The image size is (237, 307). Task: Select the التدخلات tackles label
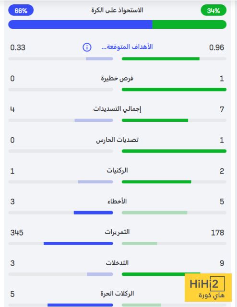tap(117, 263)
